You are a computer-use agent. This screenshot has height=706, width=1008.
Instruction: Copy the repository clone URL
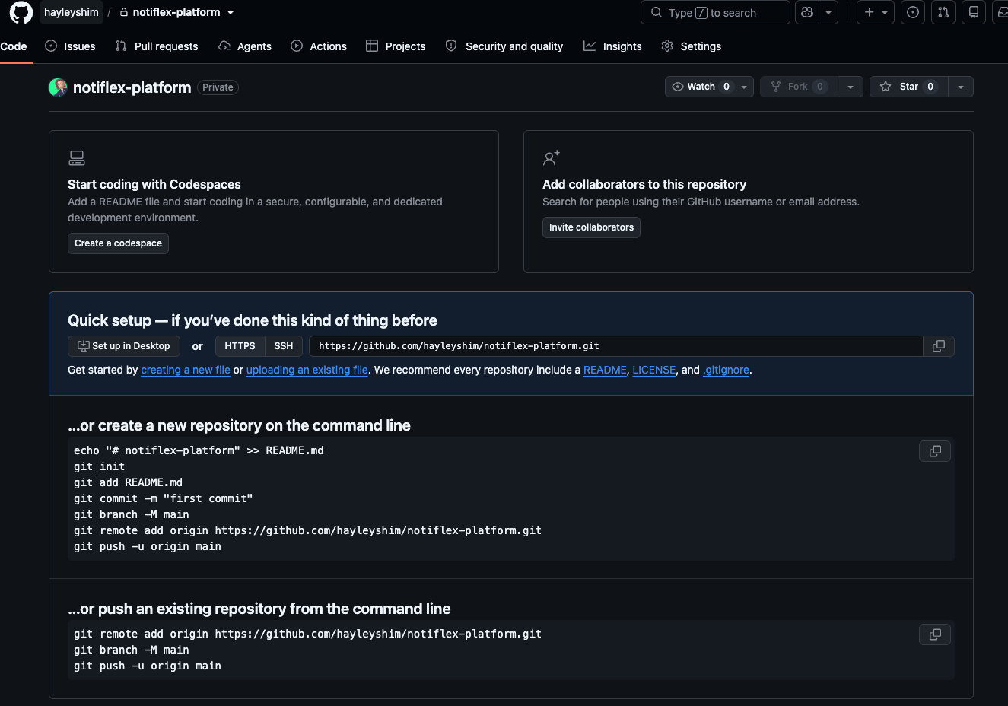[939, 346]
